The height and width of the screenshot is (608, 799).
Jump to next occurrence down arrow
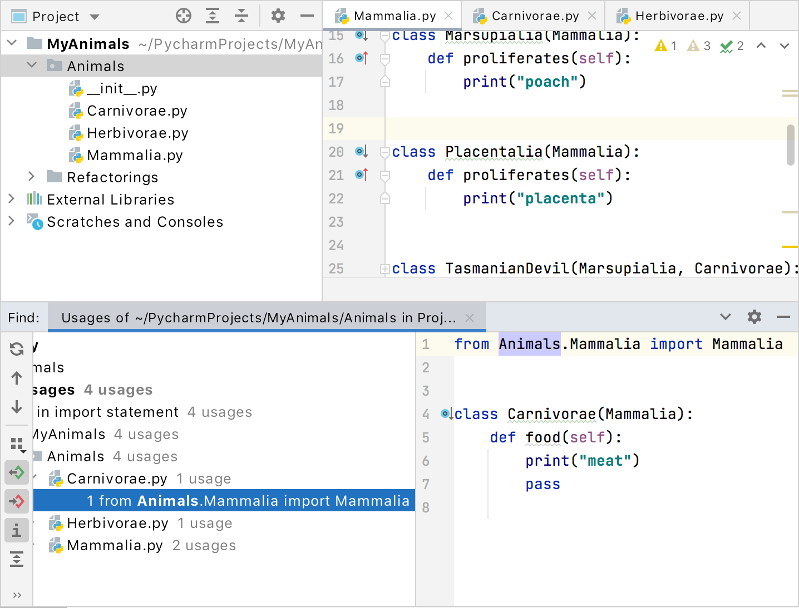17,407
